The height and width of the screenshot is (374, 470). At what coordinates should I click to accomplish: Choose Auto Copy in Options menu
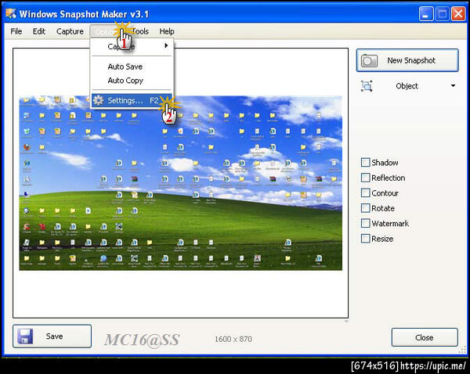[125, 81]
